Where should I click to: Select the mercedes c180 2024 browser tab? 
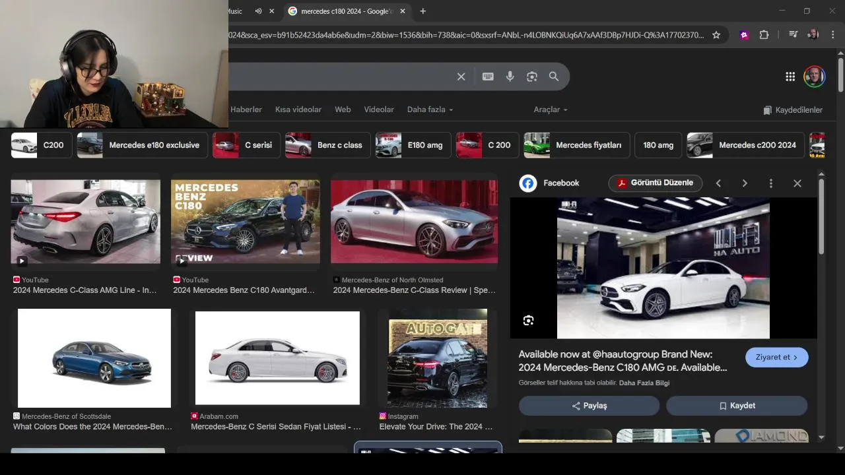349,11
